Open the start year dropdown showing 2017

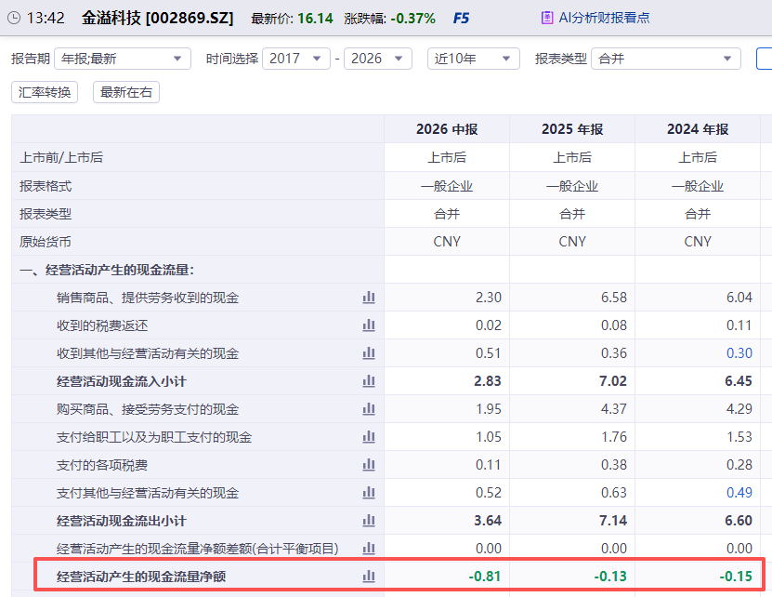[x=296, y=59]
